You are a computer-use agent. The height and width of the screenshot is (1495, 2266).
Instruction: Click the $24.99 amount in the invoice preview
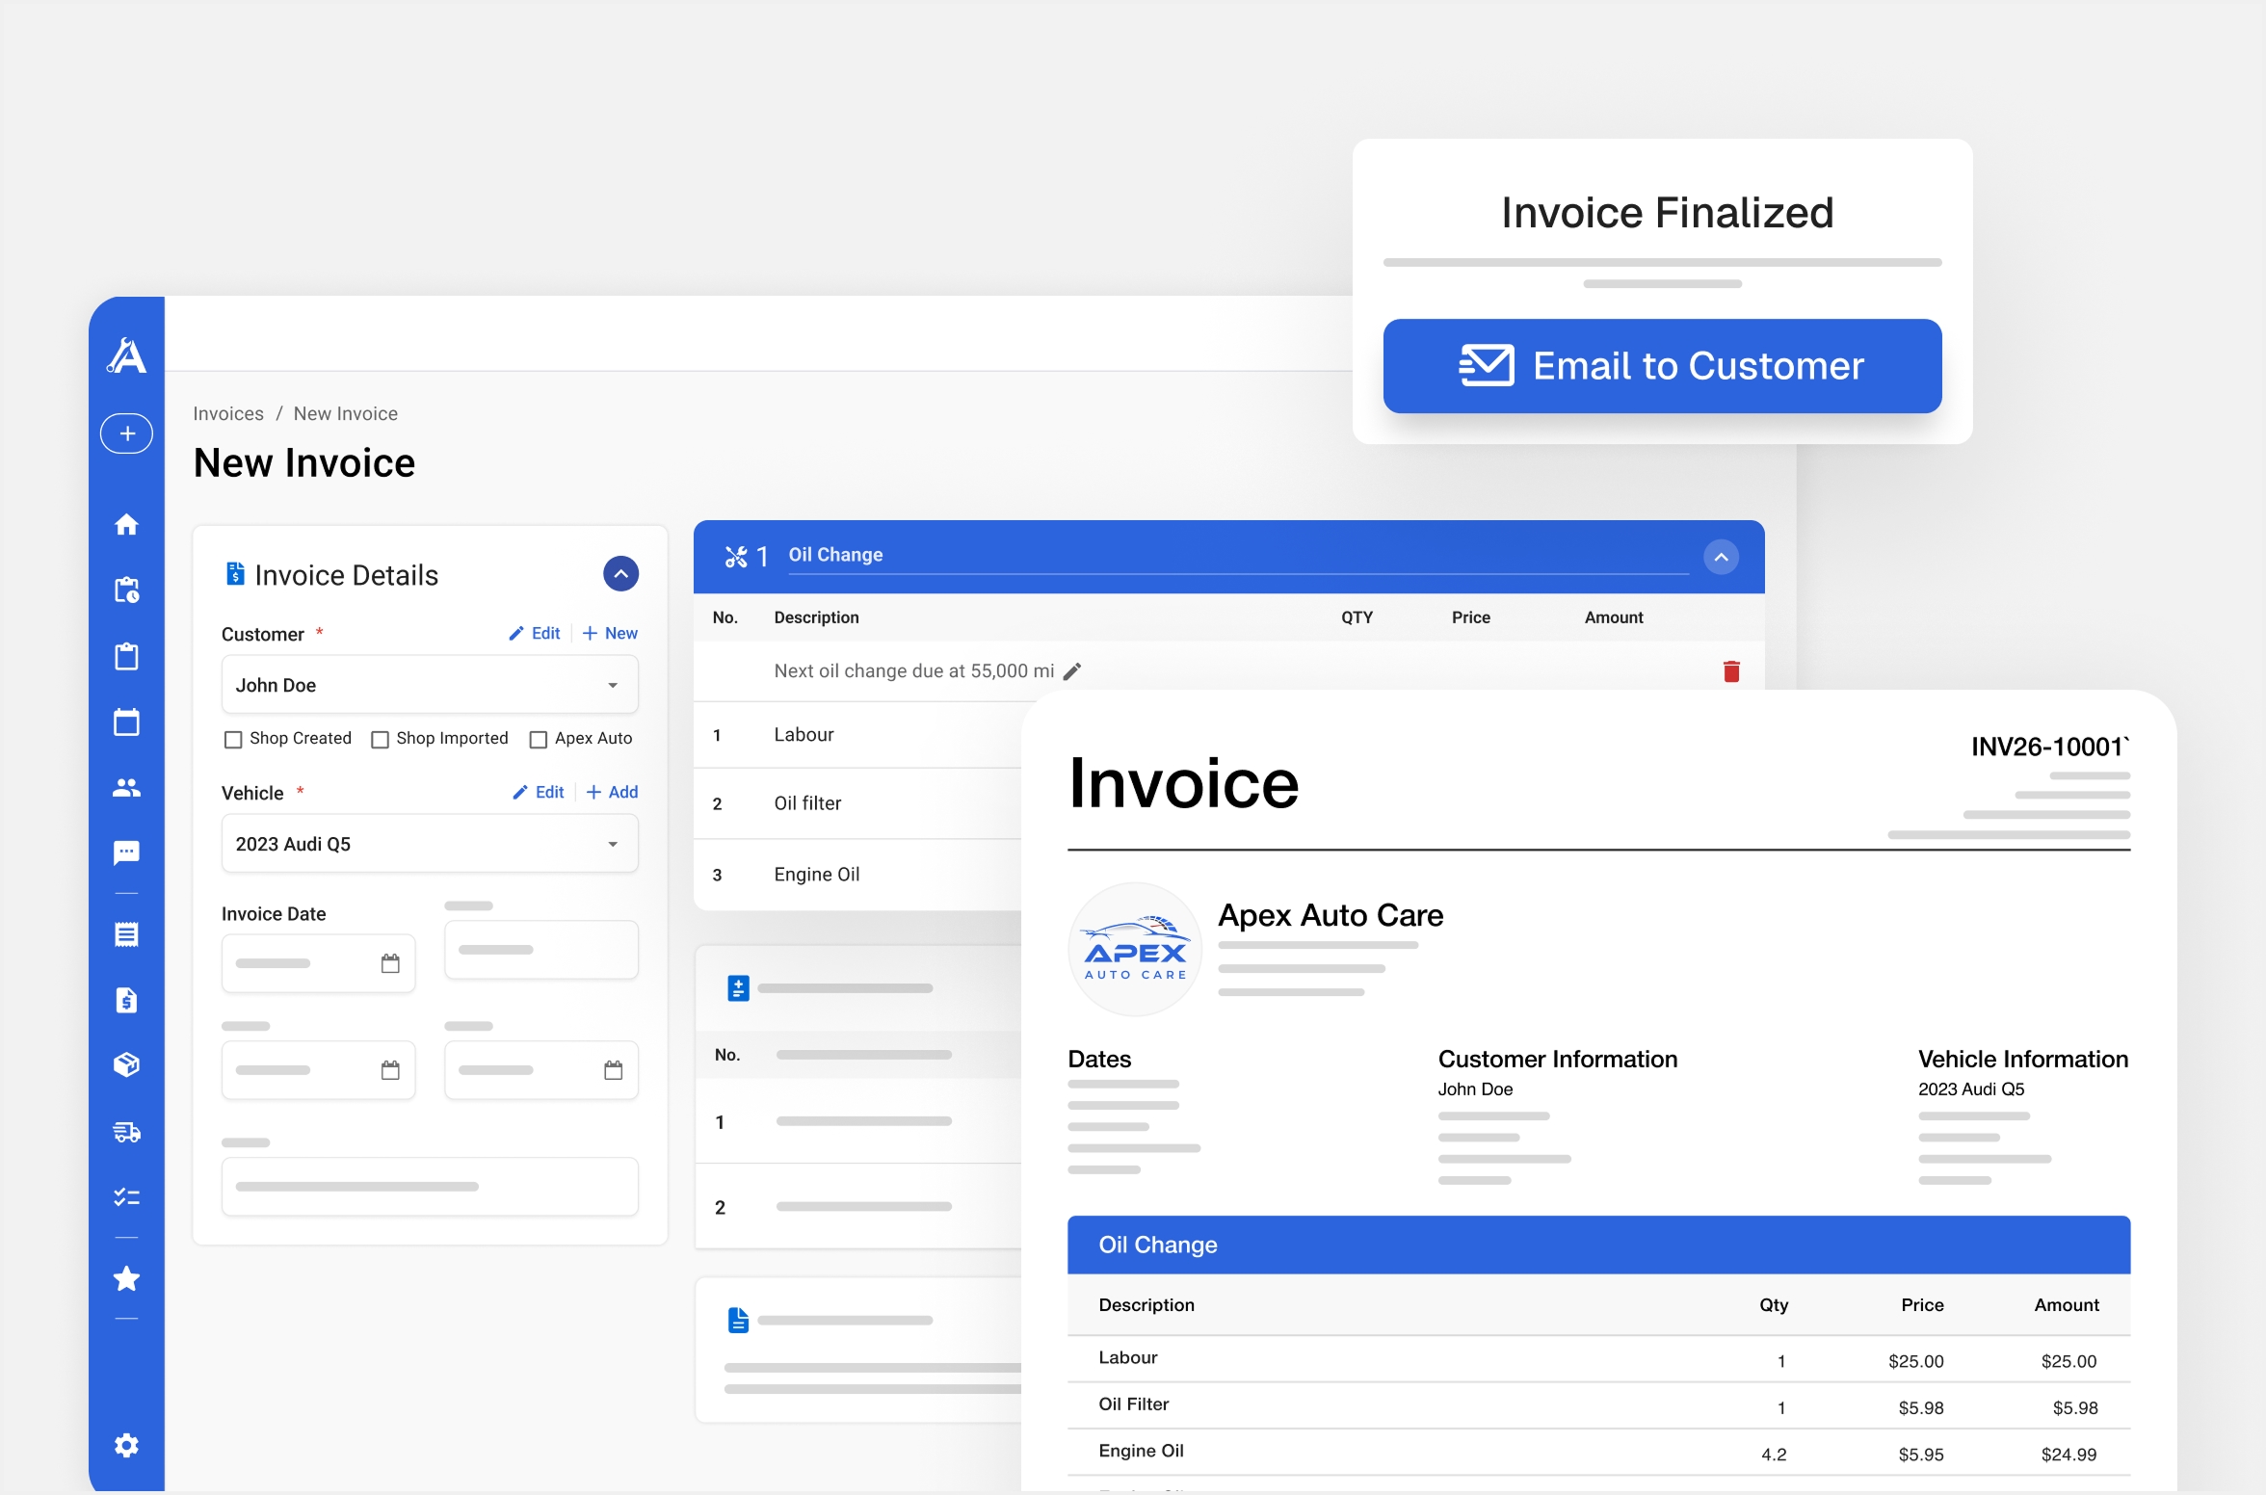pos(2068,1455)
